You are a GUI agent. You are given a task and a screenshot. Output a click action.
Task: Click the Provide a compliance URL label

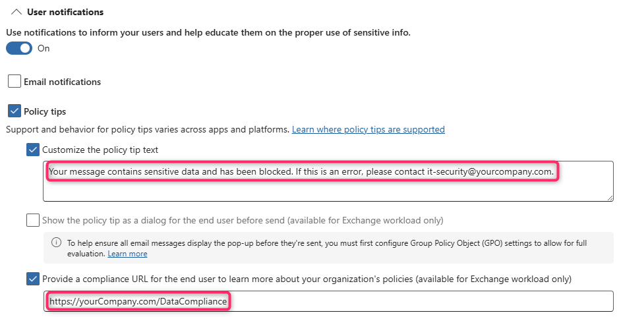307,279
